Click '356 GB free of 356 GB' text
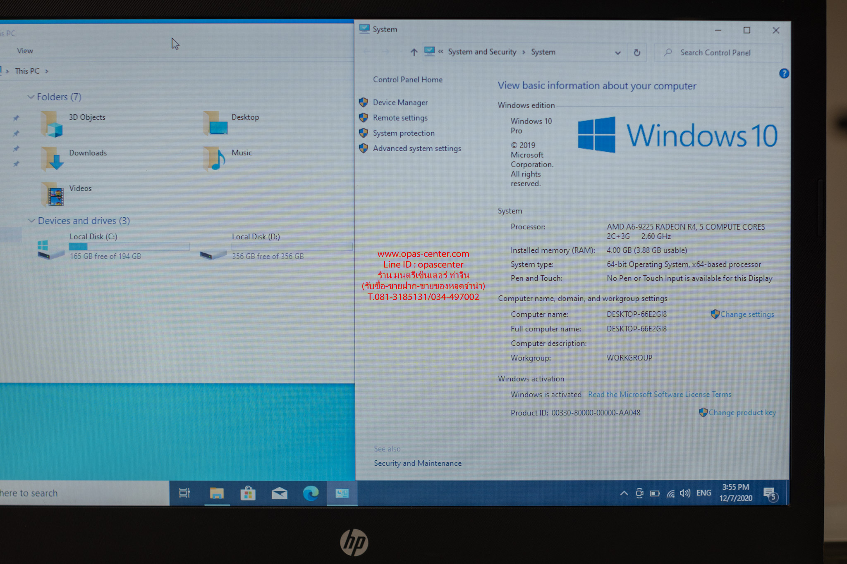This screenshot has height=564, width=847. 268,256
